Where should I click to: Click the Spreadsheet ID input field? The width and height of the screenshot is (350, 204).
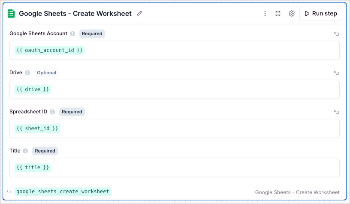(175, 128)
